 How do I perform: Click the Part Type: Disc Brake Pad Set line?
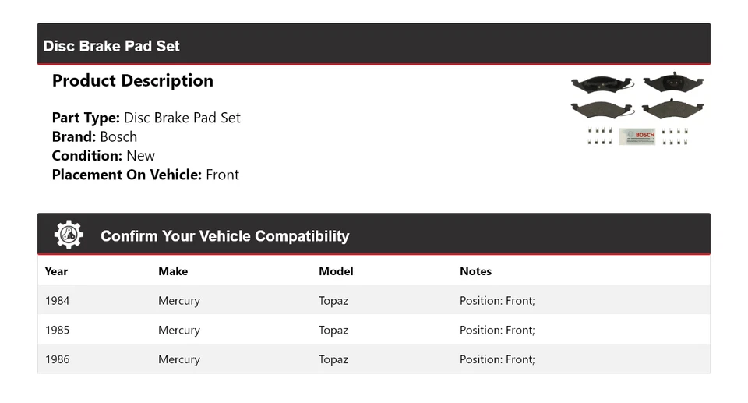click(146, 118)
